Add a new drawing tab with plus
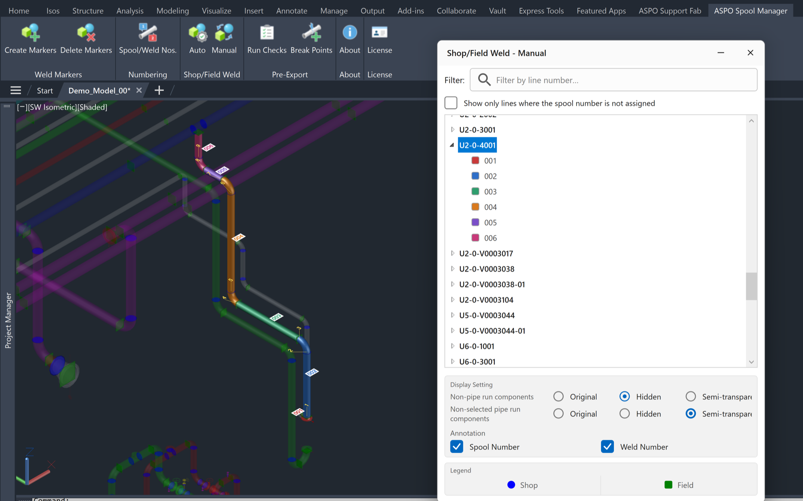 [x=159, y=90]
